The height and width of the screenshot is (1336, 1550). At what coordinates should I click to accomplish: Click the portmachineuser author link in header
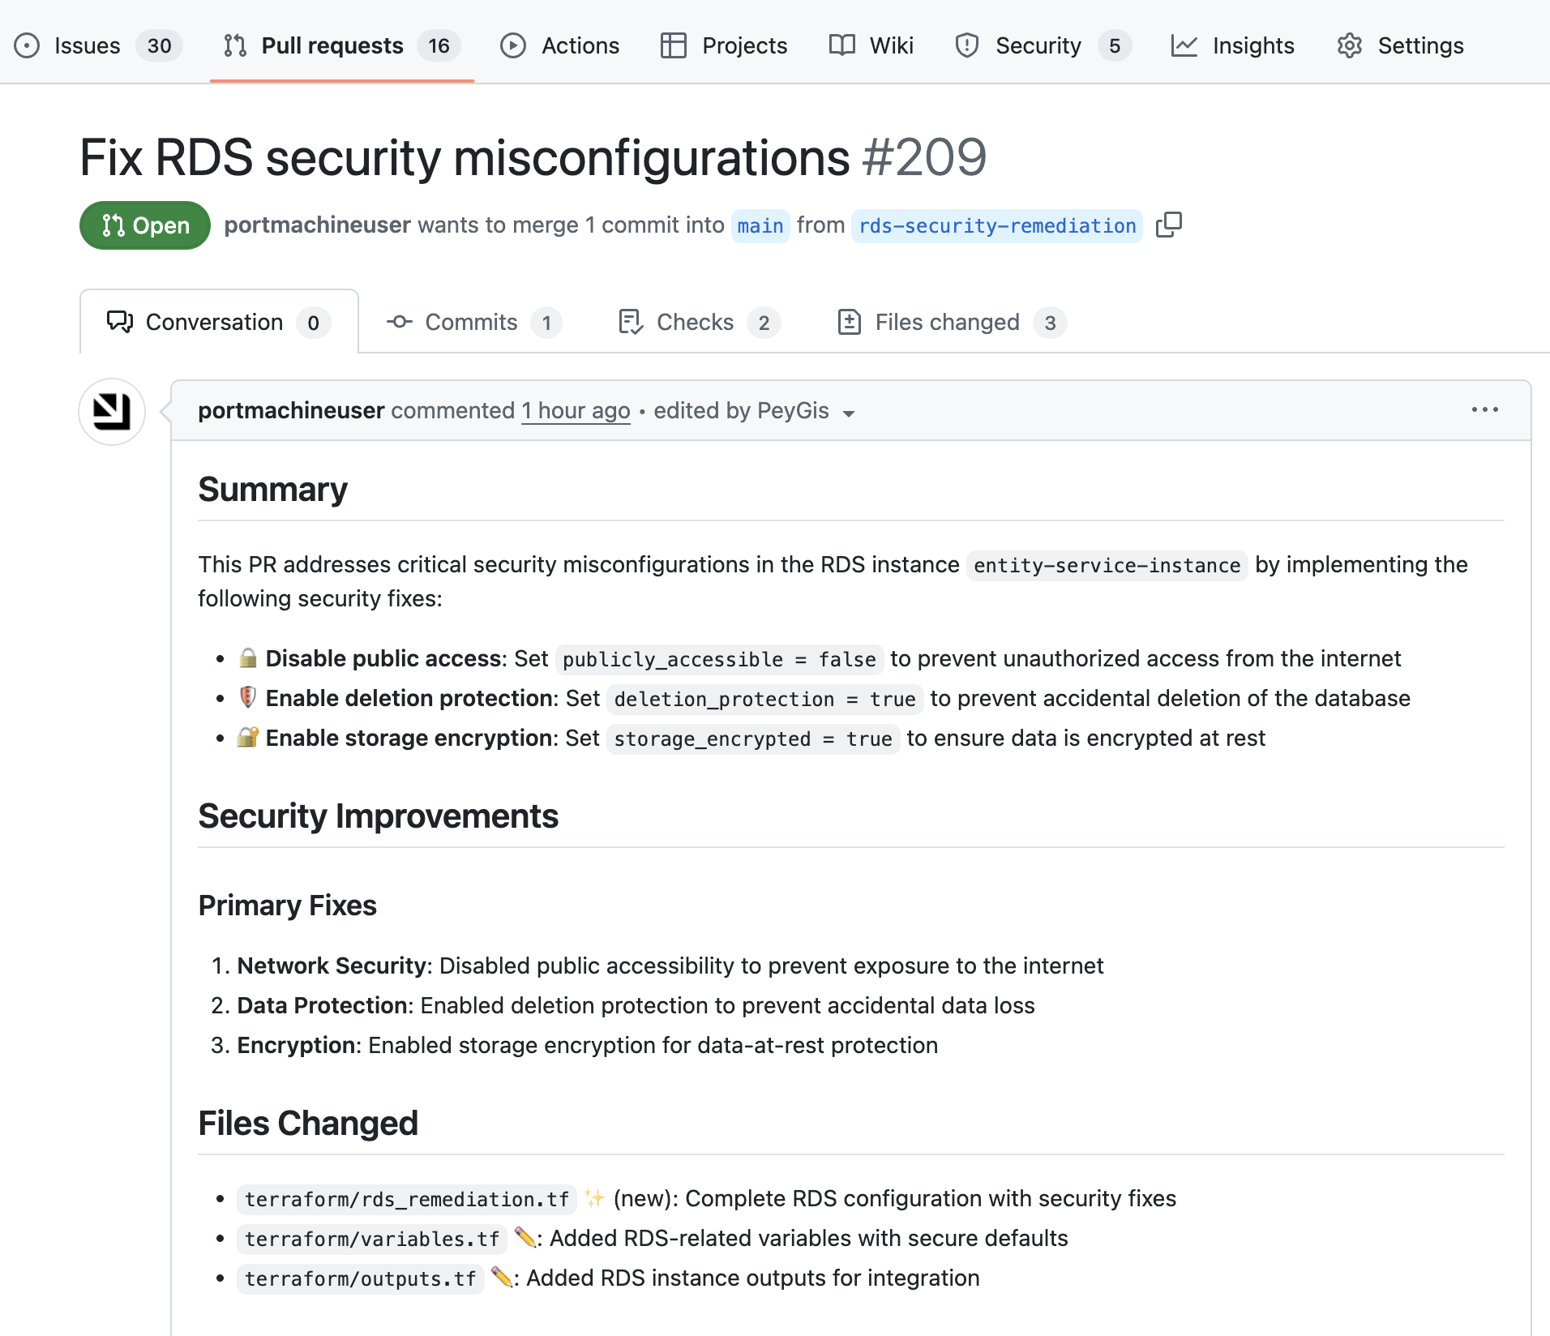[x=317, y=225]
